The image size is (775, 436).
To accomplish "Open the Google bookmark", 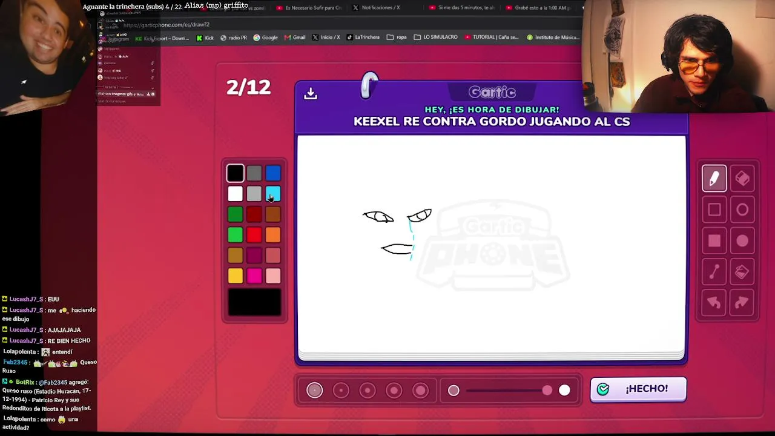I will 266,38.
